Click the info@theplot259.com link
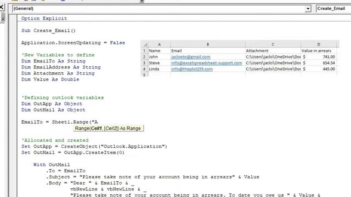This screenshot has width=351, height=197. point(192,69)
